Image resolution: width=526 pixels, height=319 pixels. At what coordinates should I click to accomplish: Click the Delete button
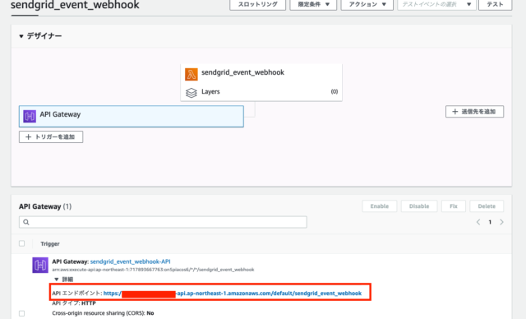[487, 206]
